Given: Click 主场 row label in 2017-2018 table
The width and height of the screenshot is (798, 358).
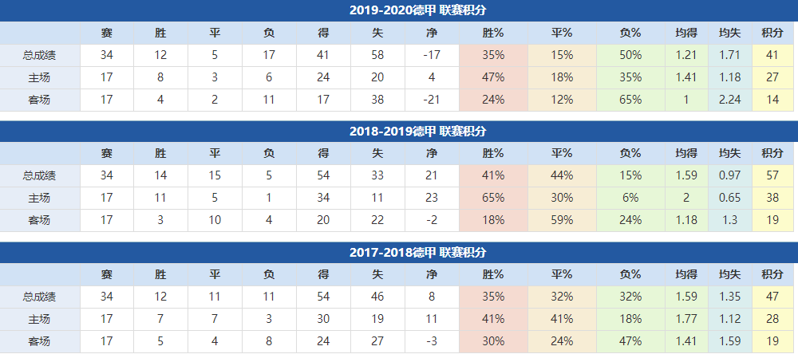Looking at the screenshot, I should click(39, 319).
